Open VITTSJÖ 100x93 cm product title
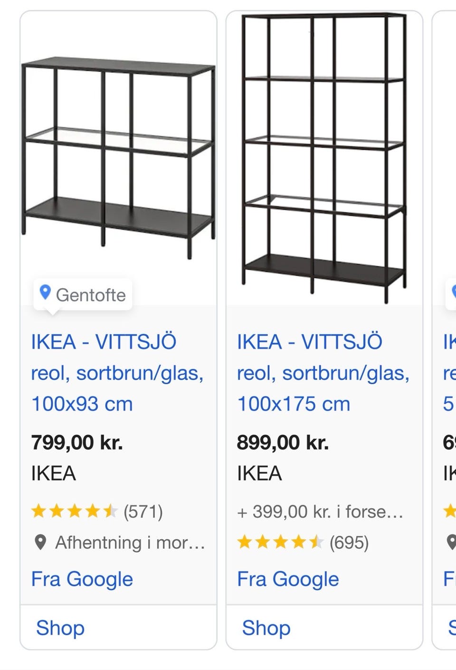Screen dimensions: 456x670 click(117, 373)
